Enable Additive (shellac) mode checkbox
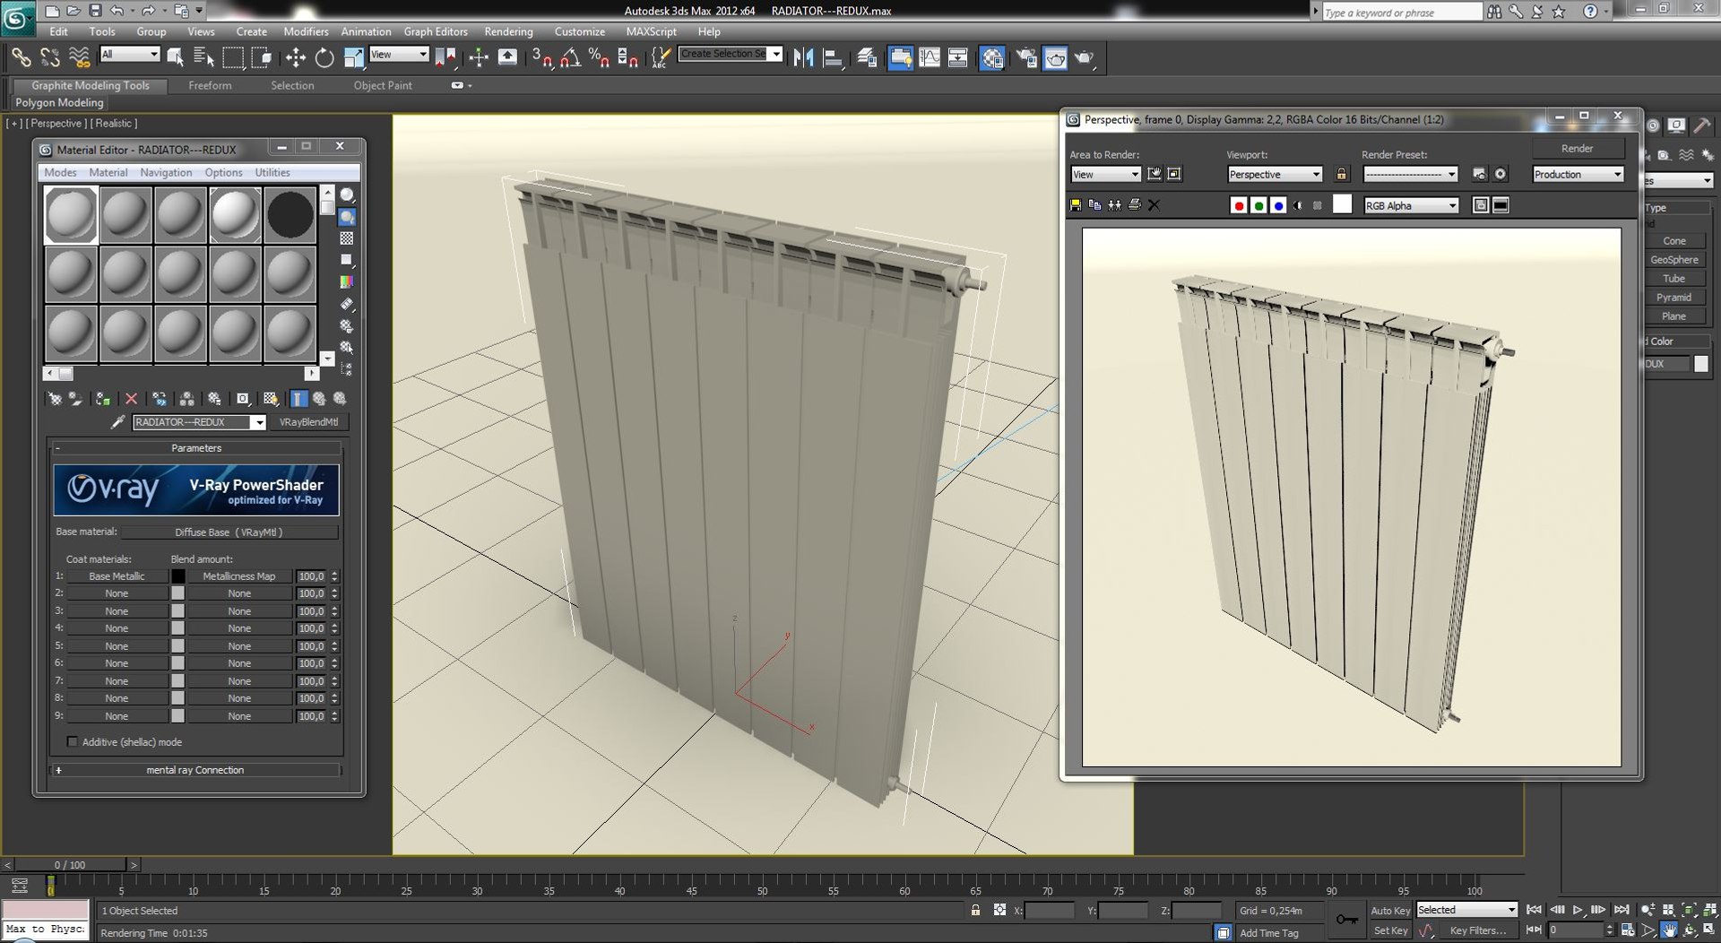Viewport: 1721px width, 943px height. click(x=73, y=742)
